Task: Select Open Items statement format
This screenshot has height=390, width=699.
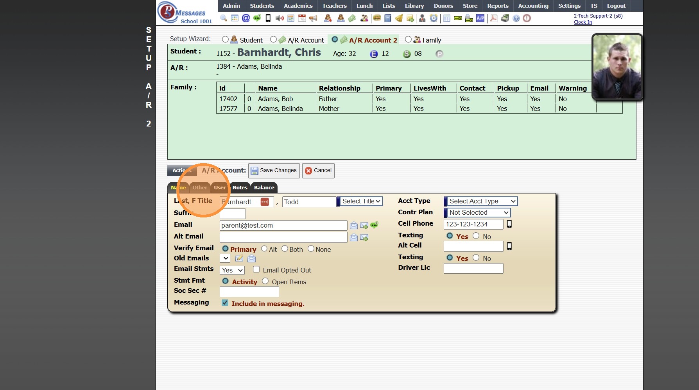Action: (265, 281)
